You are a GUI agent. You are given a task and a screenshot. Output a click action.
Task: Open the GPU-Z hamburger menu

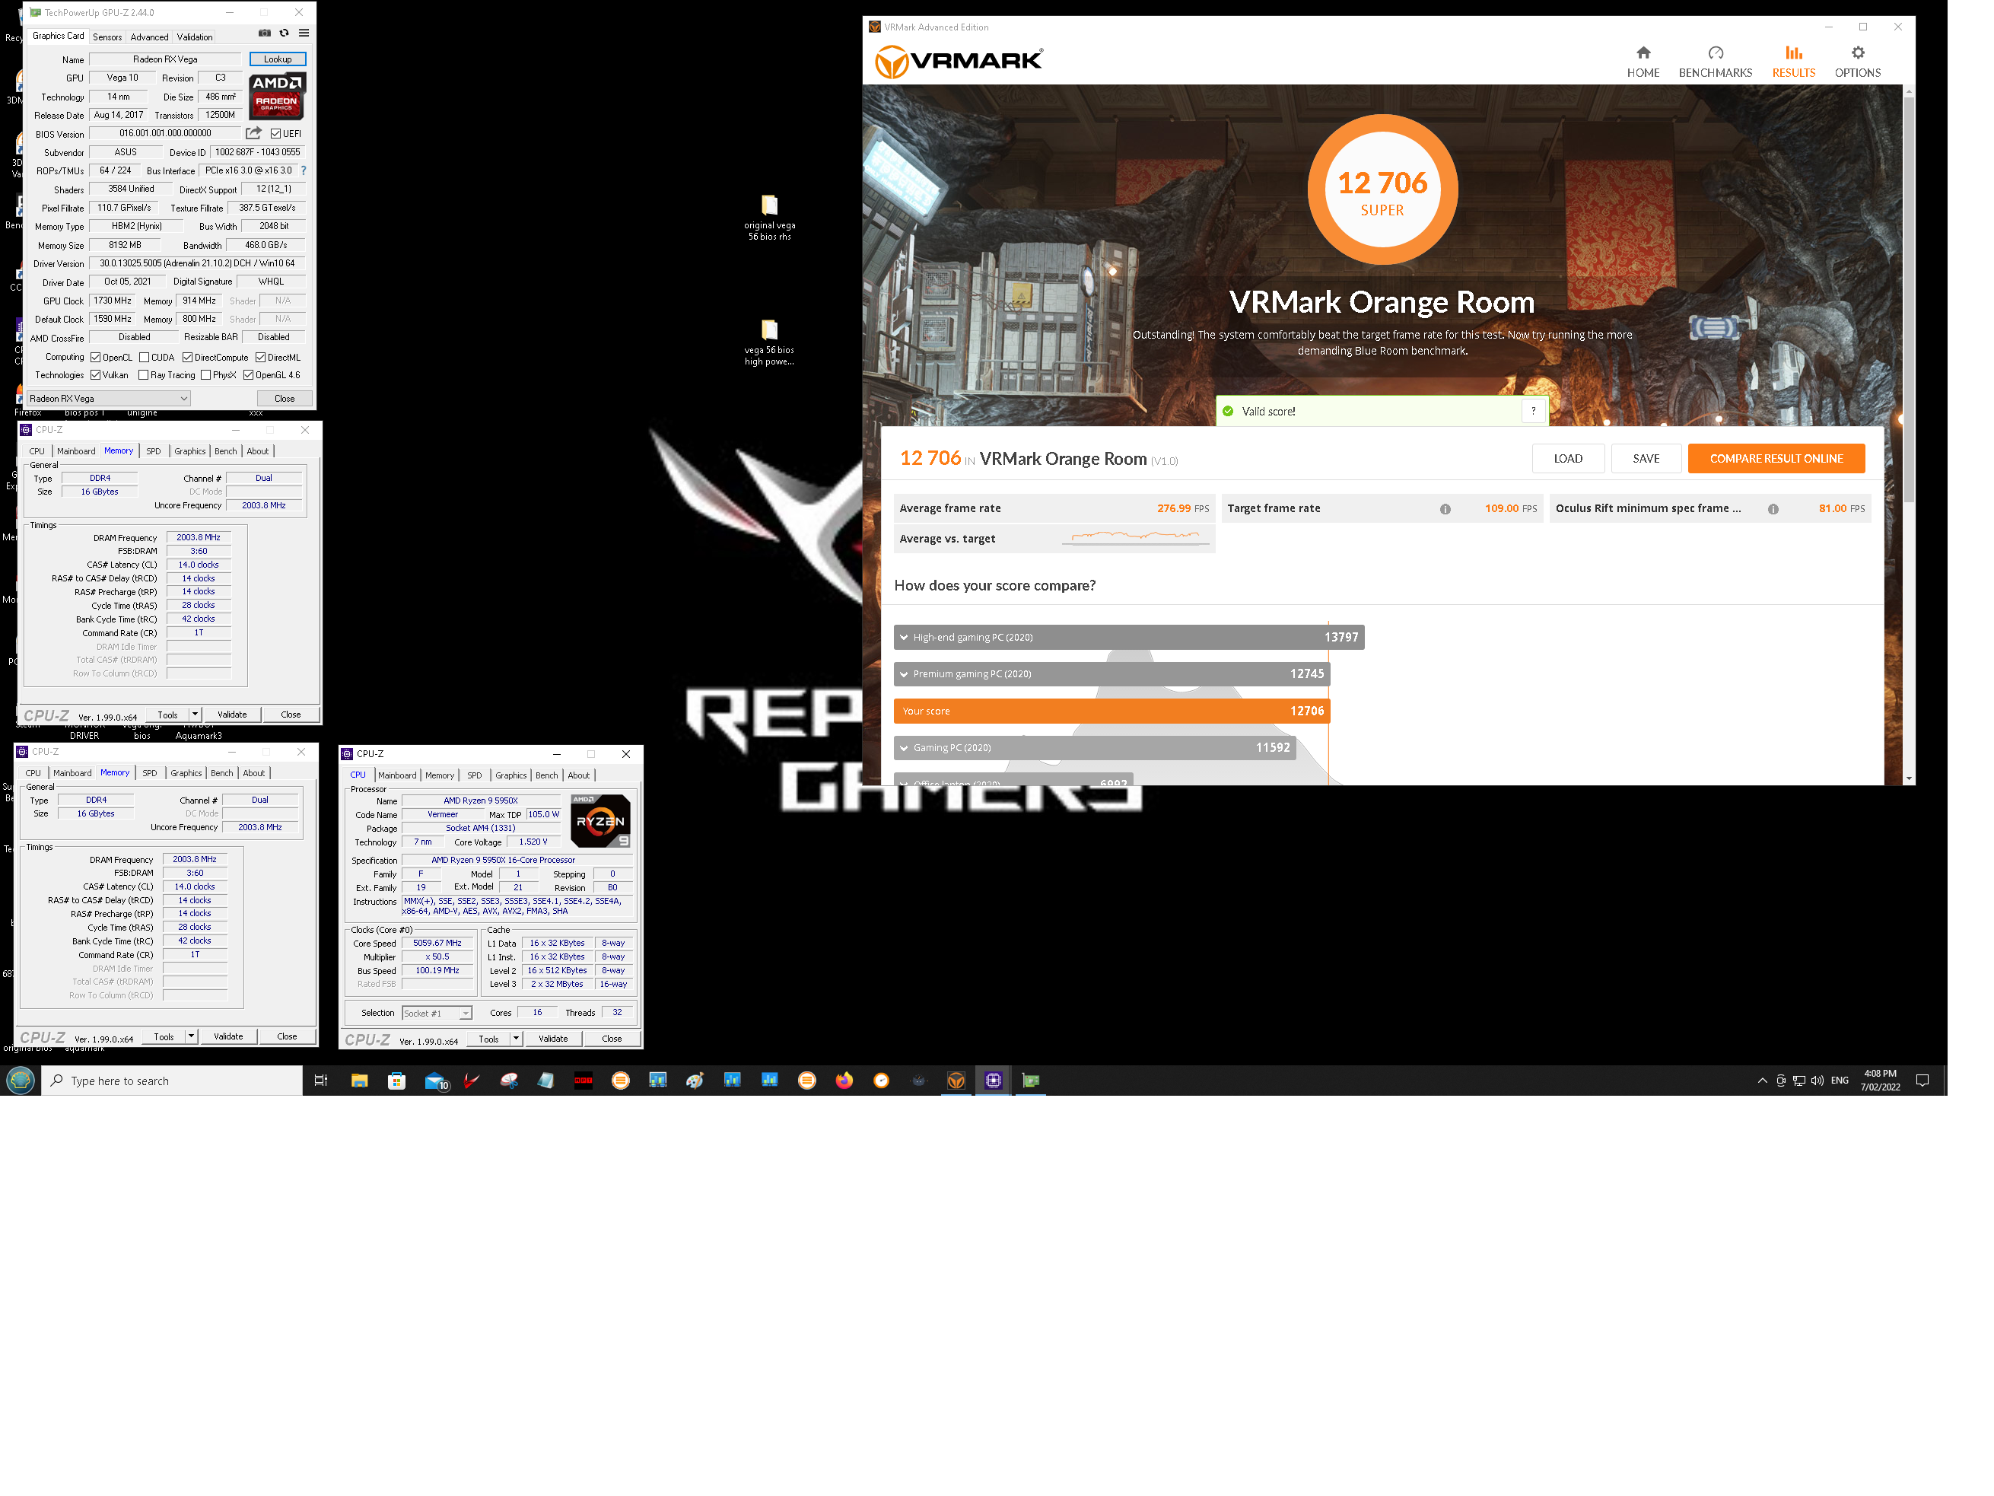tap(304, 33)
